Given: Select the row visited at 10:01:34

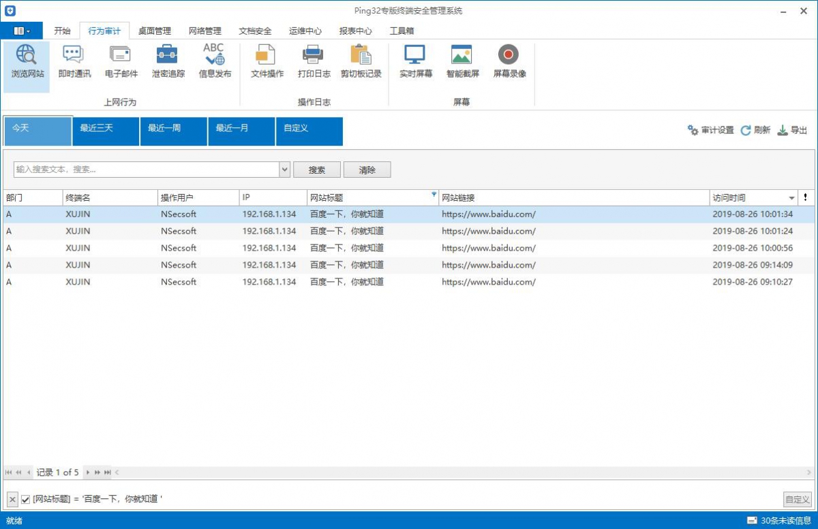Looking at the screenshot, I should click(x=408, y=214).
